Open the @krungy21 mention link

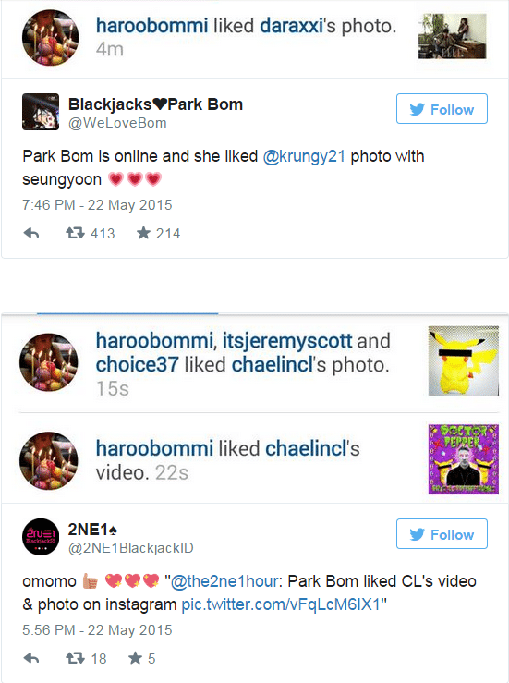click(304, 156)
